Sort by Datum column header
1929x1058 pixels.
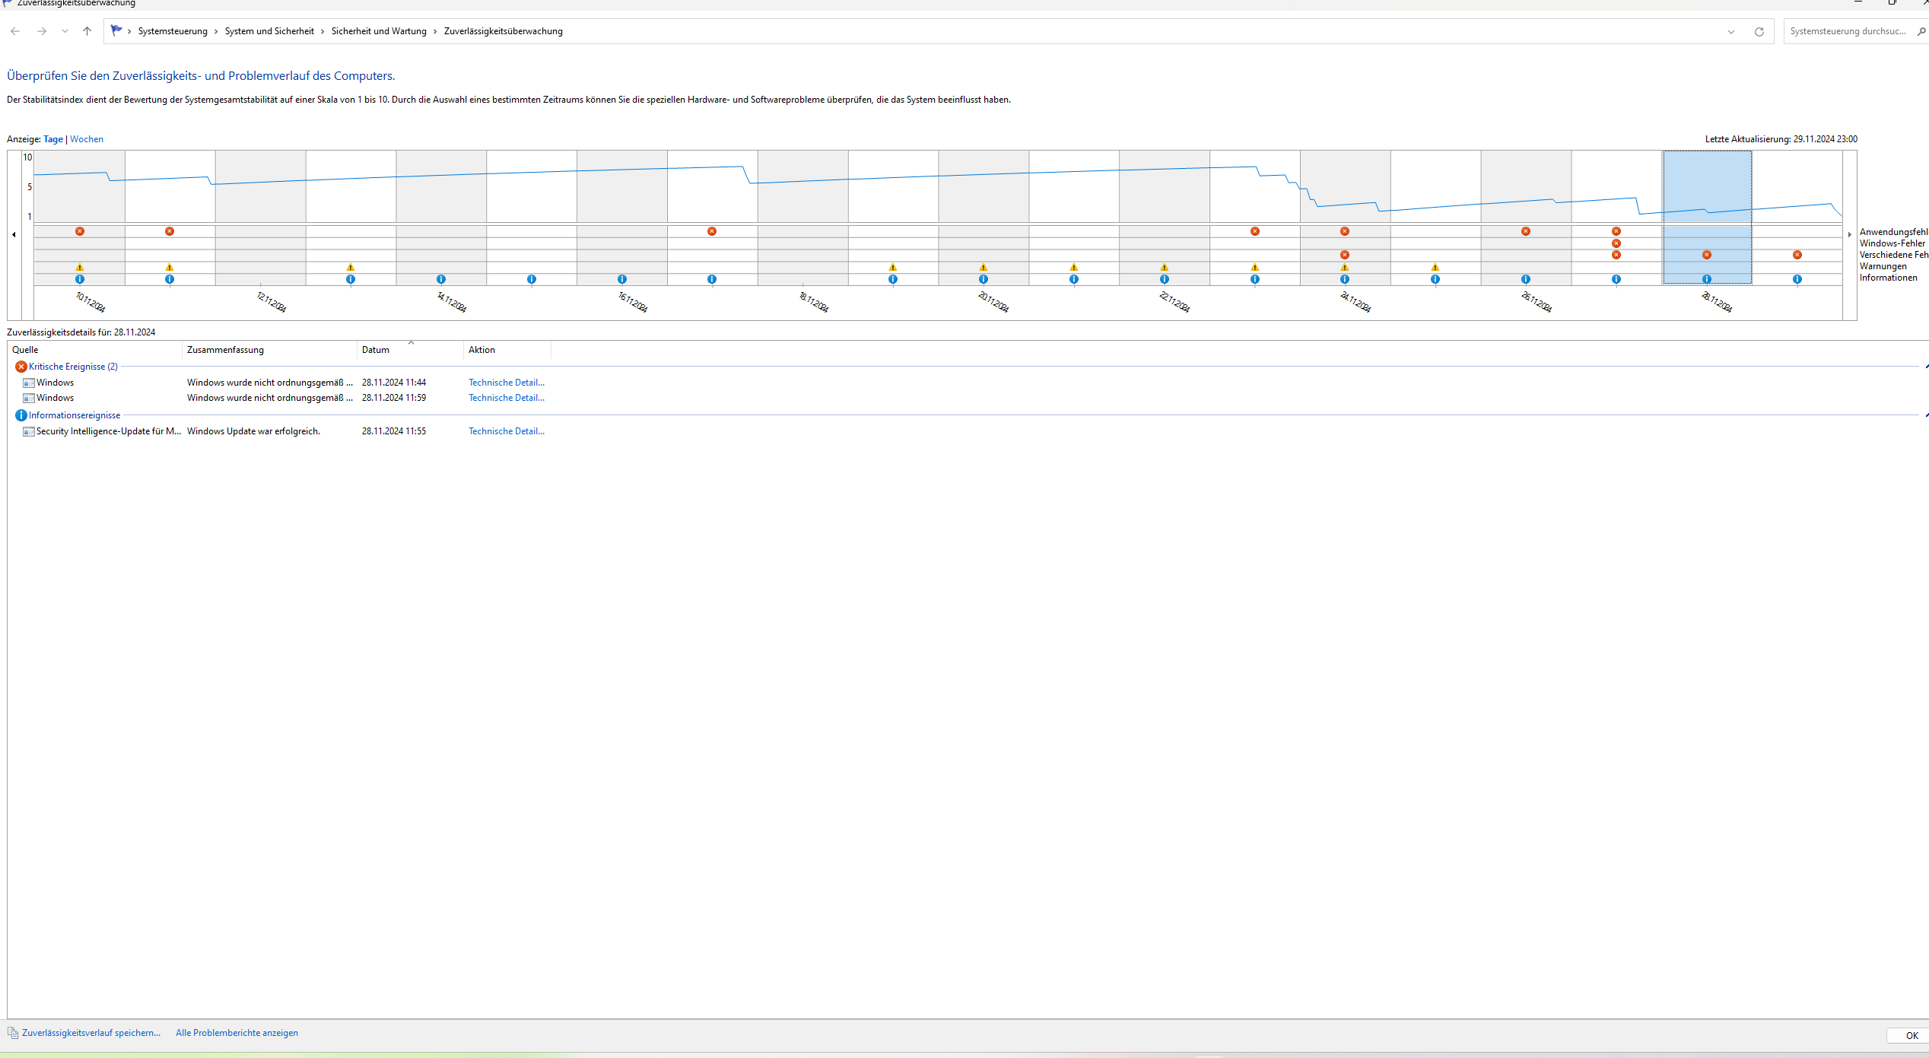coord(410,350)
